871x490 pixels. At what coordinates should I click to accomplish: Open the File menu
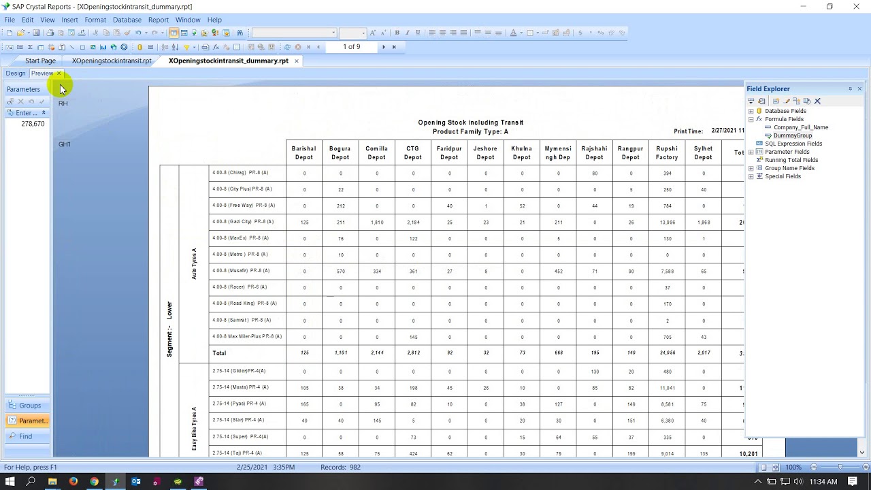click(10, 20)
